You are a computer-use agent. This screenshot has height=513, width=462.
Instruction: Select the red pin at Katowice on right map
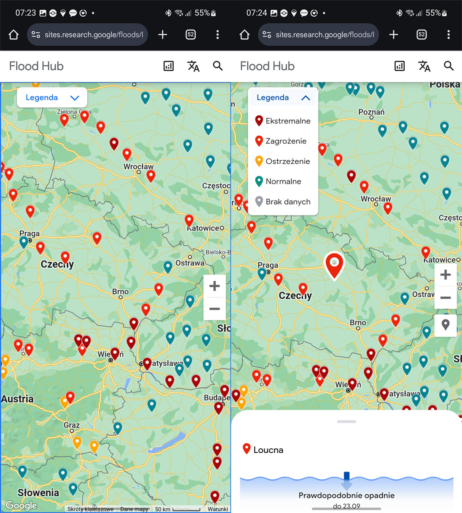coord(426,252)
